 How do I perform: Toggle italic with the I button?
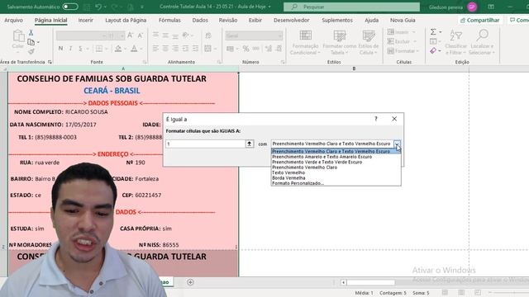tap(70, 49)
